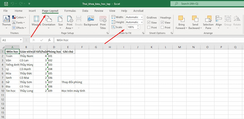The width and height of the screenshot is (244, 119).
Task: Select cell containing Thay đổi phòng
Action: [x=68, y=82]
